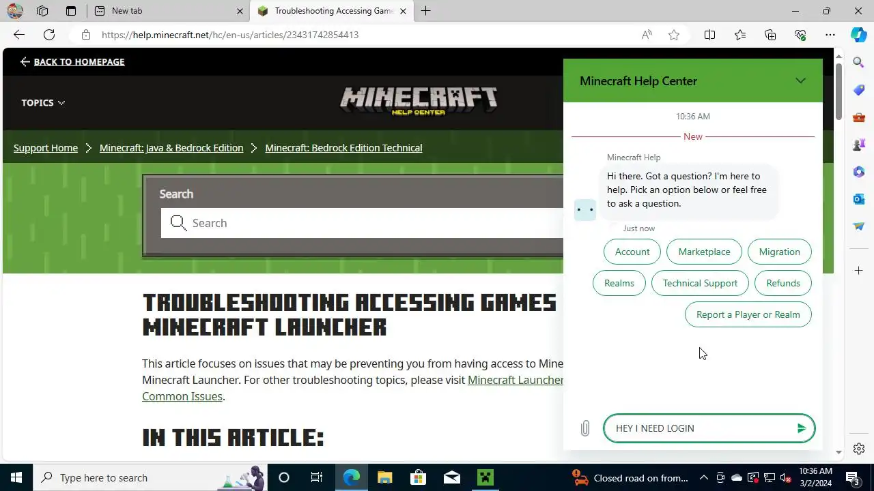Add this page to favorites star
874x491 pixels.
click(674, 35)
